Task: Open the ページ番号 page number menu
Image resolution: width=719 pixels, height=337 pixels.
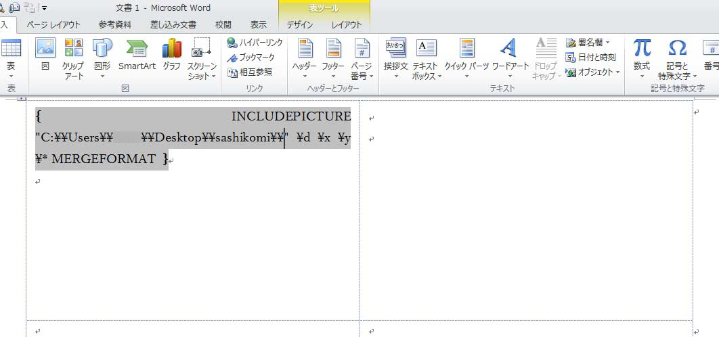Action: coord(362,57)
